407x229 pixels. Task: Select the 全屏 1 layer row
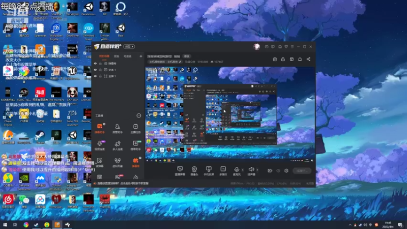click(118, 76)
